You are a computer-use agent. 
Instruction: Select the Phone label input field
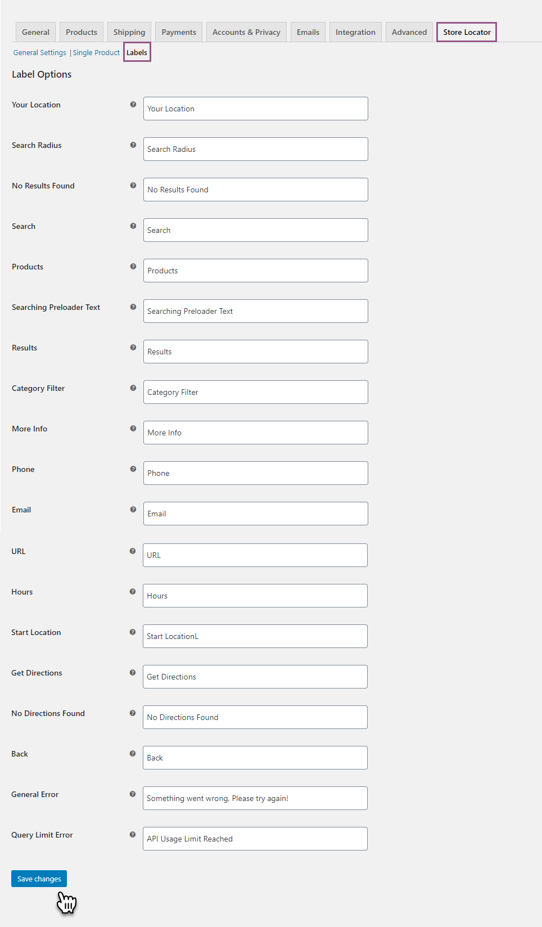coord(255,473)
